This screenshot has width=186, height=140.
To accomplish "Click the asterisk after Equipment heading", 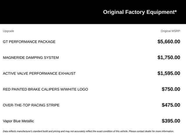I will point(176,11).
